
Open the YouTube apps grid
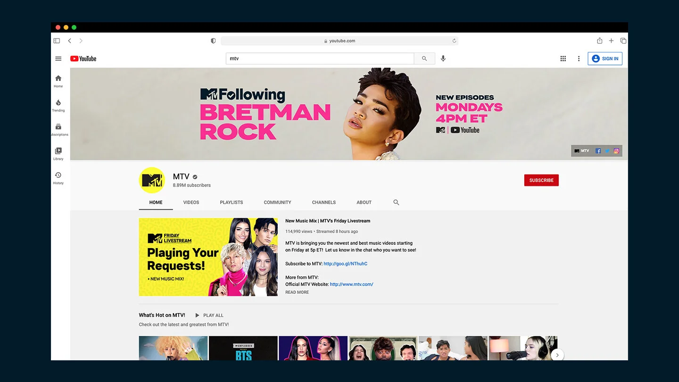[x=563, y=58]
